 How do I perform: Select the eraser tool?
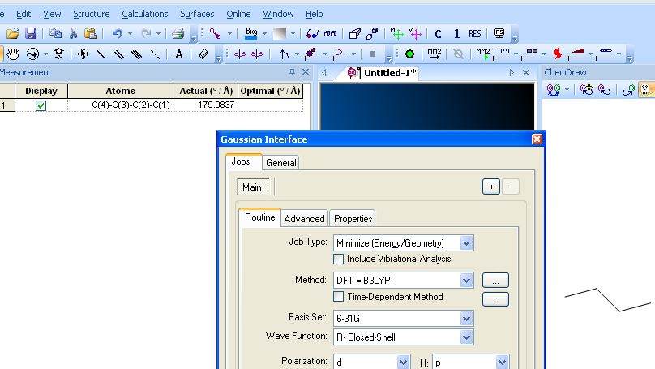click(203, 54)
